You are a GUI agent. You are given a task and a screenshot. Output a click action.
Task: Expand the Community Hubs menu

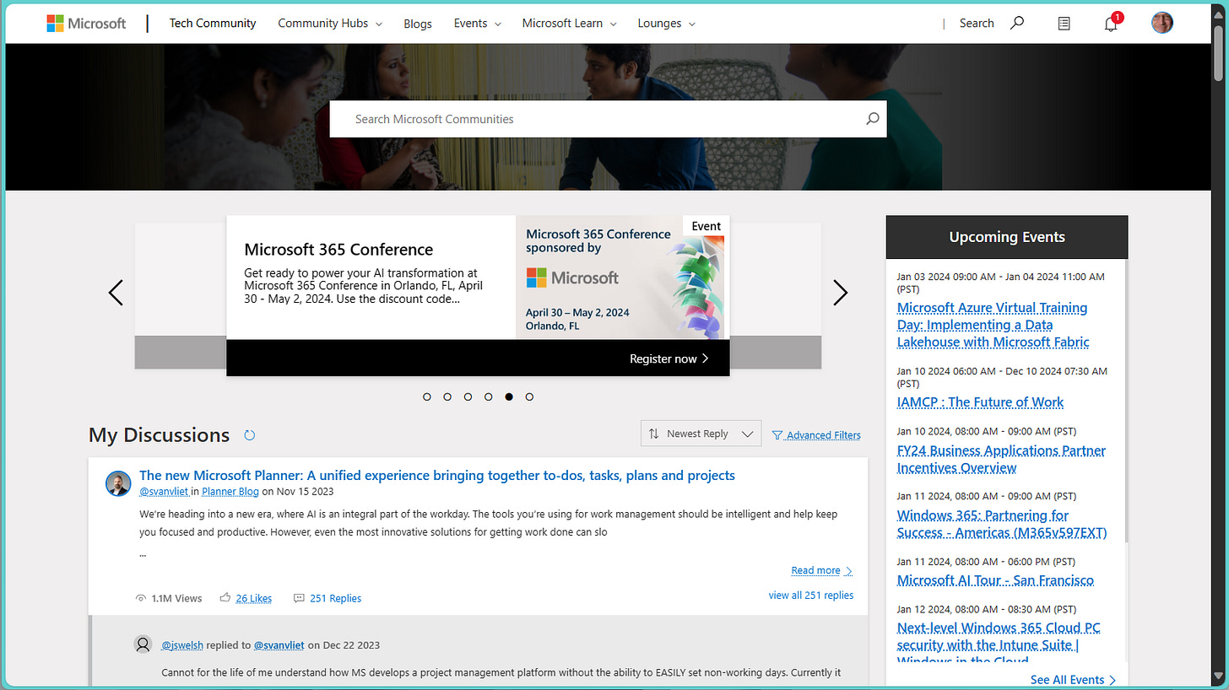(330, 24)
